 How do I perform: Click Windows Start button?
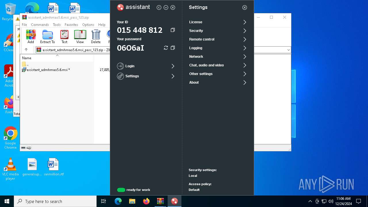pyautogui.click(x=7, y=201)
